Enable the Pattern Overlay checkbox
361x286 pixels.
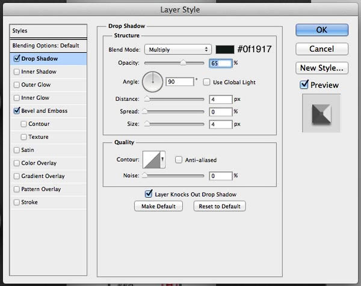point(17,189)
